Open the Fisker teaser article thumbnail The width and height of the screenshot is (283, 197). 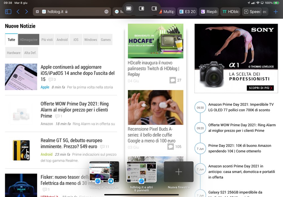tap(21, 185)
